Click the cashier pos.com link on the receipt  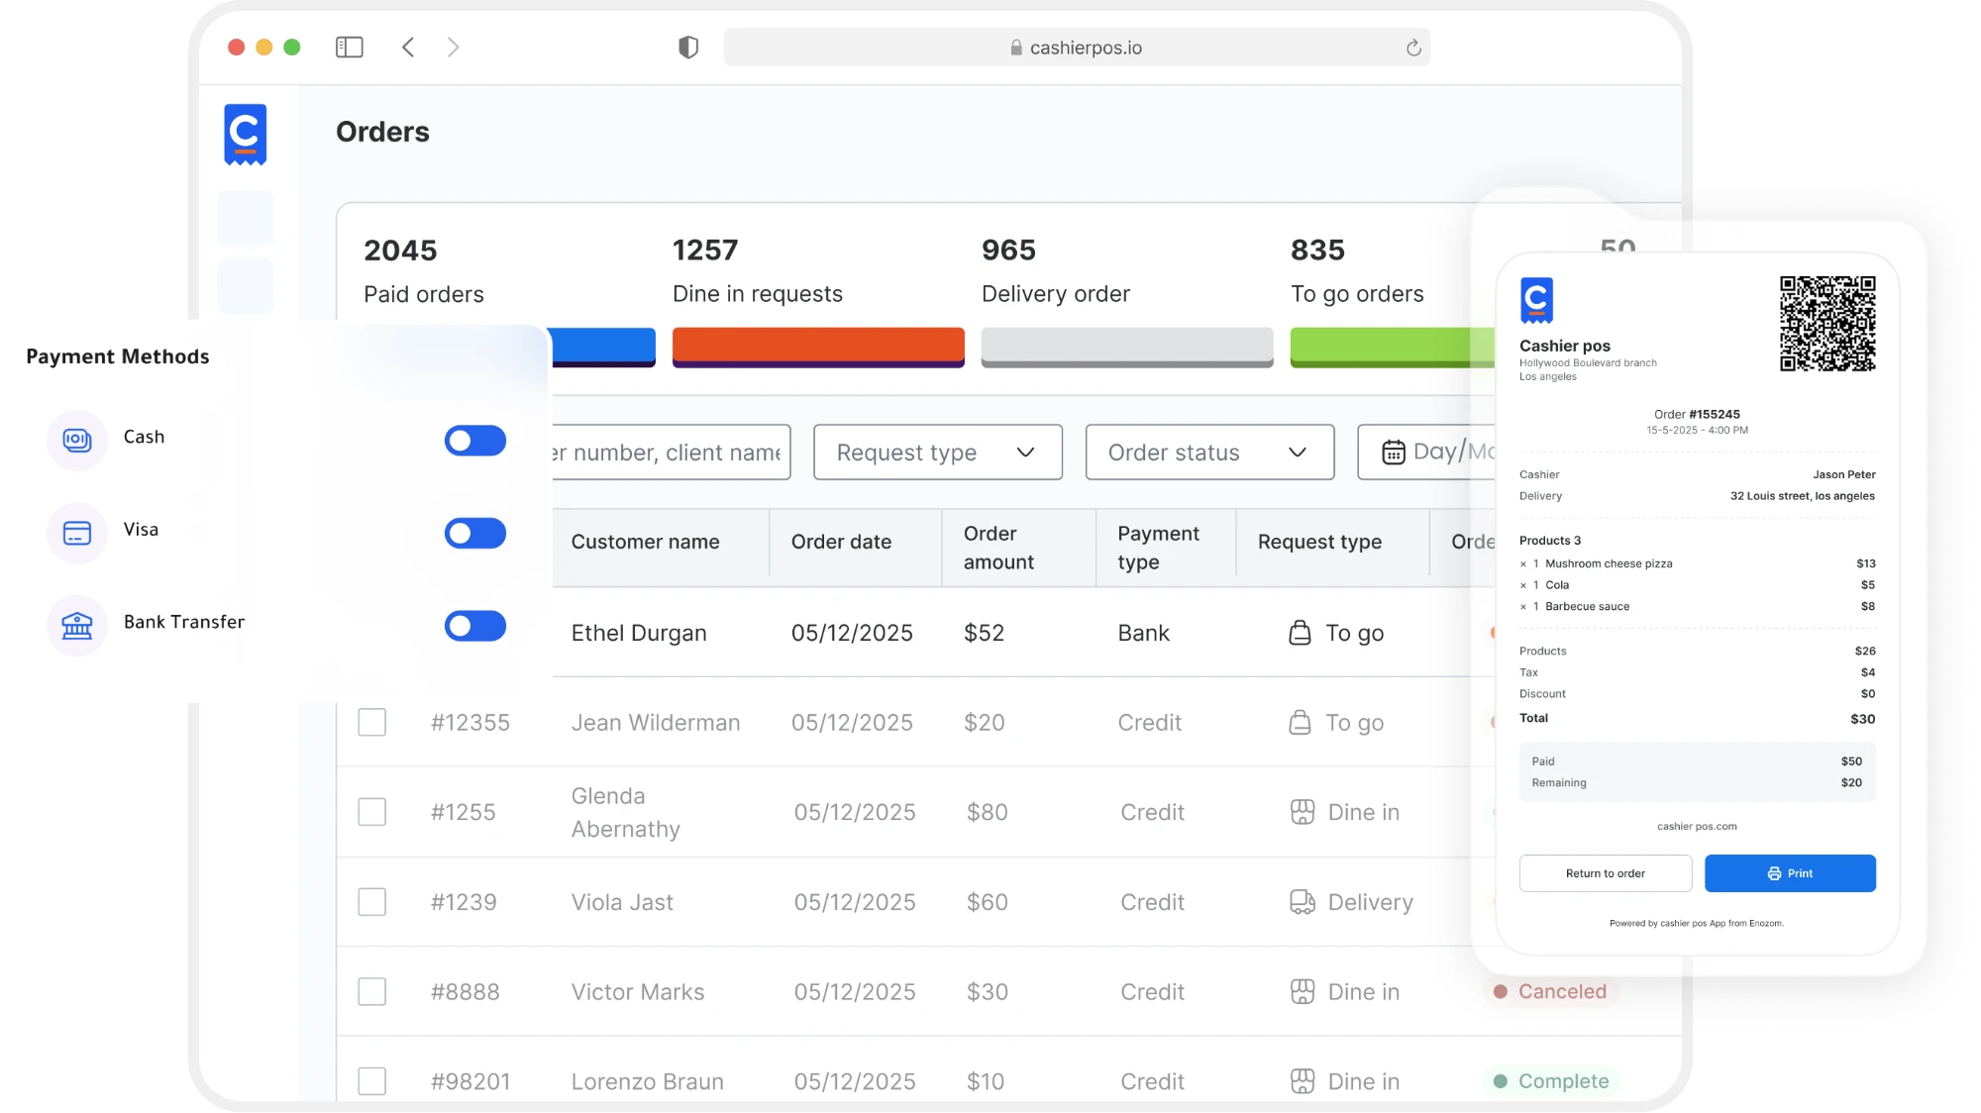(1697, 826)
